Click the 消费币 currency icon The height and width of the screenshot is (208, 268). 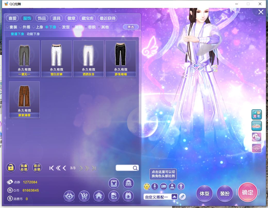coord(10,199)
